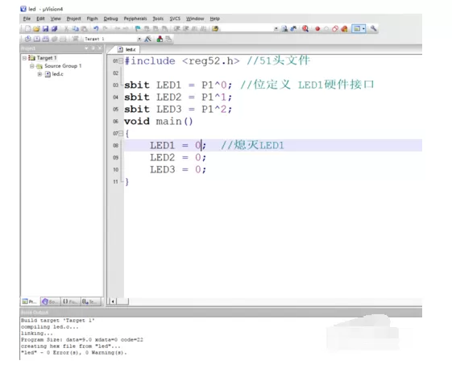Click the find text input field in the toolbar
This screenshot has height=369, width=452.
click(247, 28)
